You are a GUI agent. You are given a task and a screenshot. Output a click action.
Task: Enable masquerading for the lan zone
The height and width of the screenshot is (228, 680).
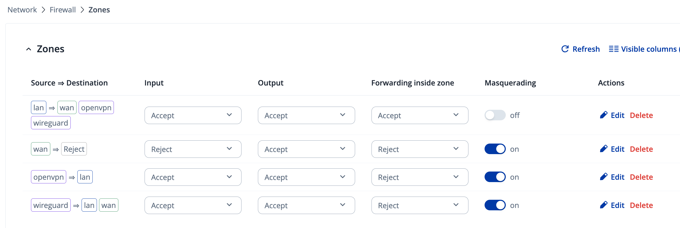pyautogui.click(x=495, y=115)
